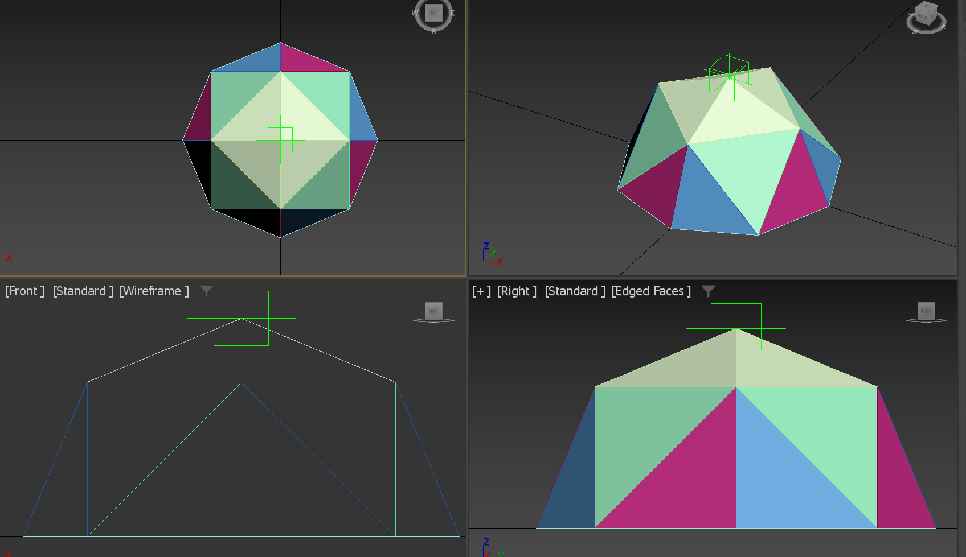Viewport: 966px width, 557px height.
Task: Click the FRONT ViewCube in the Front viewport
Action: 433,311
